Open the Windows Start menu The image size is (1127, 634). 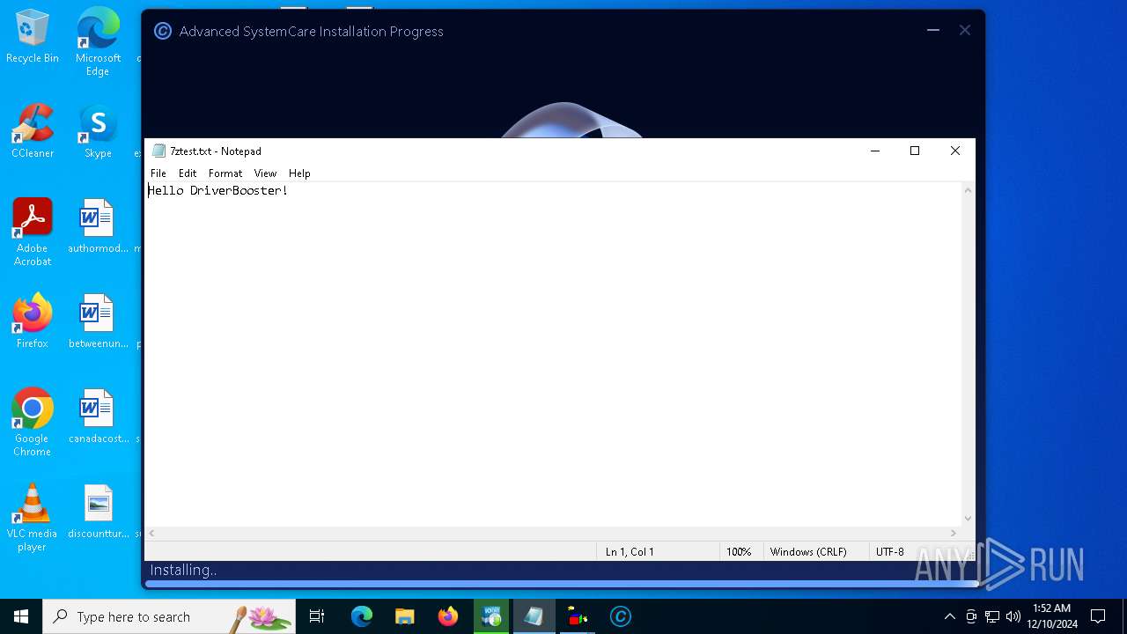21,616
